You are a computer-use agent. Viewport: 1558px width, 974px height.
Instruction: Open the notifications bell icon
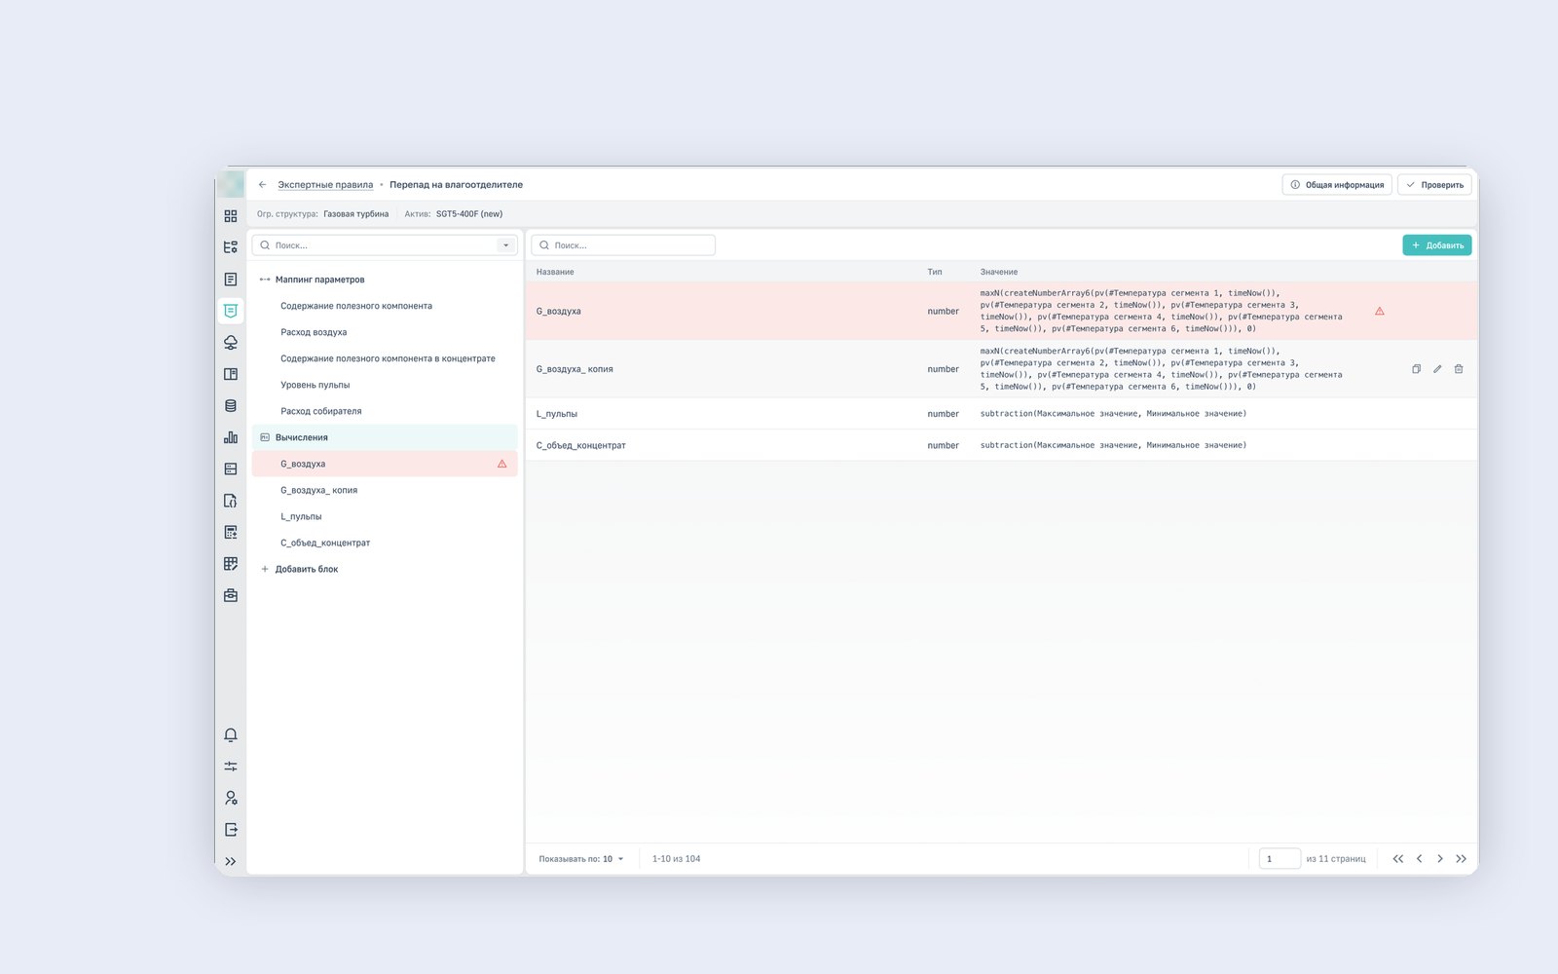point(231,735)
